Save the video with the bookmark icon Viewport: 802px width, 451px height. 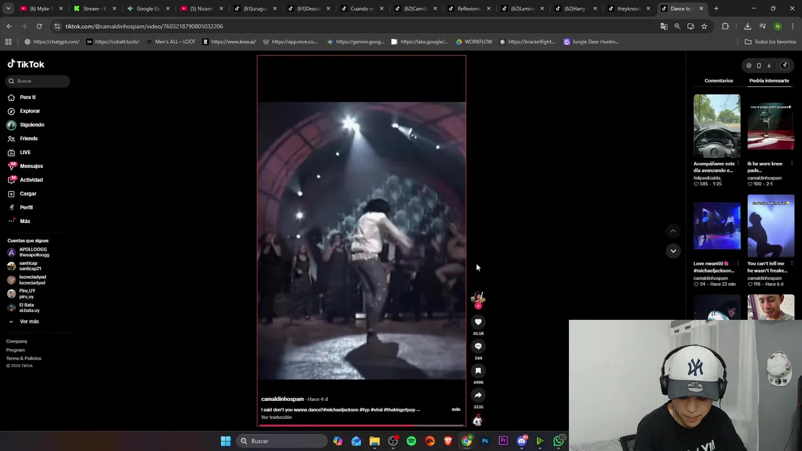478,371
